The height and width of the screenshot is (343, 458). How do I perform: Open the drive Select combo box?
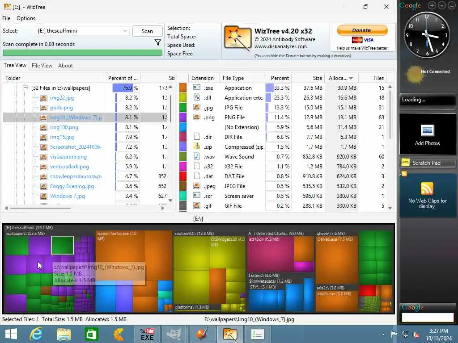coord(82,31)
